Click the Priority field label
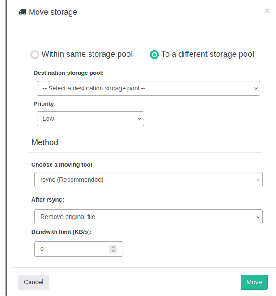 click(x=45, y=103)
